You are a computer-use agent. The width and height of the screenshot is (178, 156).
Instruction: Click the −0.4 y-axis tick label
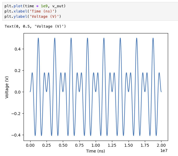[17, 135]
